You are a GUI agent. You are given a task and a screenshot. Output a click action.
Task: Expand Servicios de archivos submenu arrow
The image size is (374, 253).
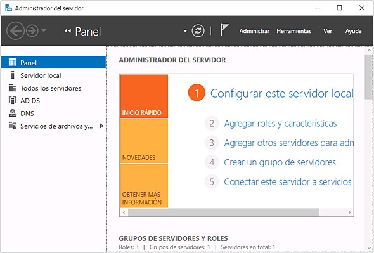click(x=101, y=126)
